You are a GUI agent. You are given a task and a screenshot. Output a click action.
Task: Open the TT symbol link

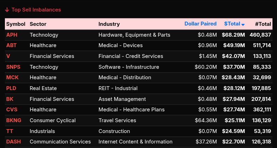[x=9, y=131]
